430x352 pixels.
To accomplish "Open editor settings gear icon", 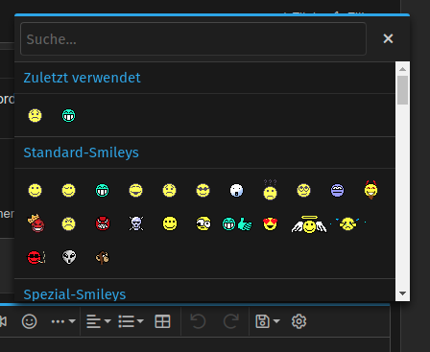I will pos(299,321).
